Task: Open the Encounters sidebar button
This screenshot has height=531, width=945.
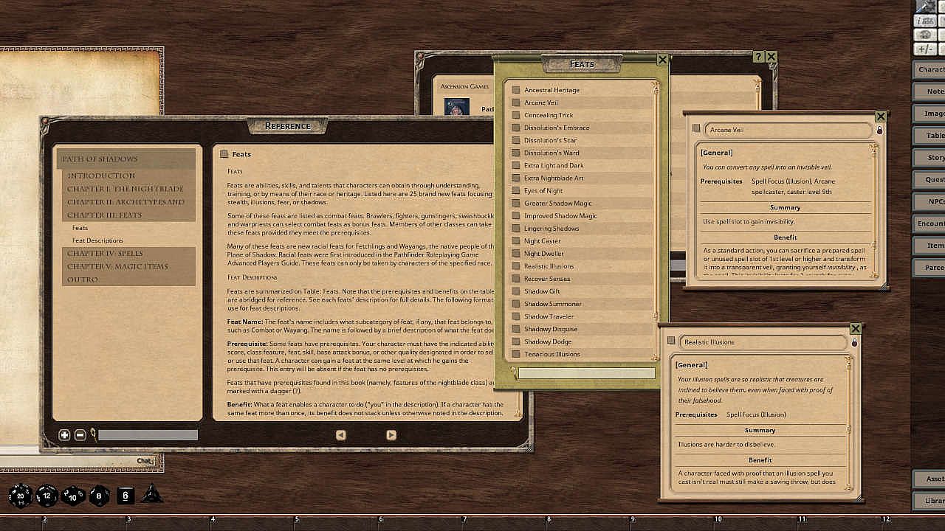Action: coord(929,223)
